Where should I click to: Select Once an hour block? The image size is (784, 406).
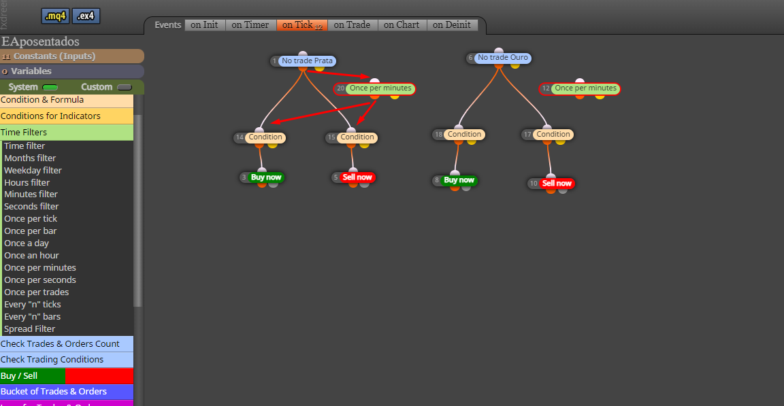[x=31, y=256]
